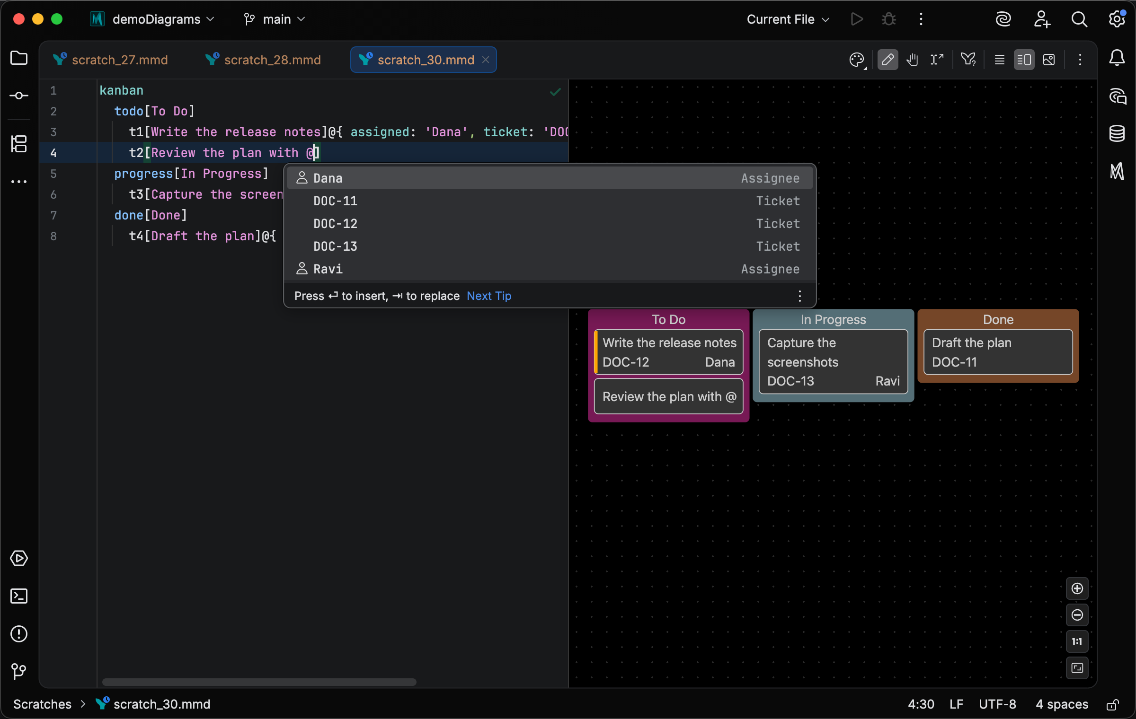This screenshot has height=719, width=1136.
Task: Switch to editor and preview view
Action: click(x=1024, y=60)
